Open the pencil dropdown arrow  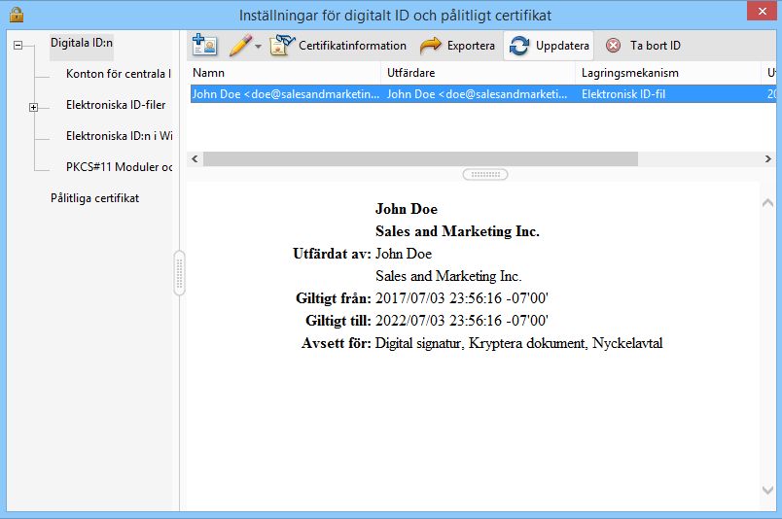[x=258, y=47]
